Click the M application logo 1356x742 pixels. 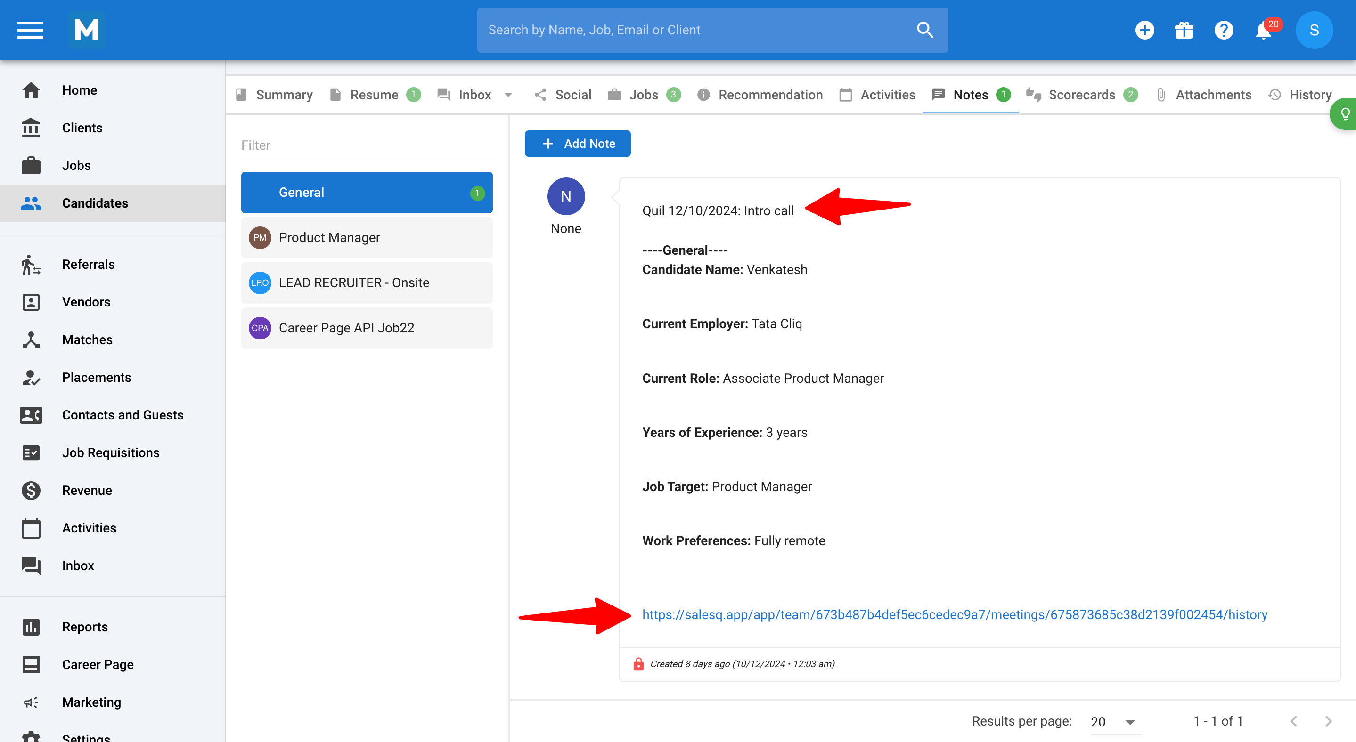[x=86, y=30]
